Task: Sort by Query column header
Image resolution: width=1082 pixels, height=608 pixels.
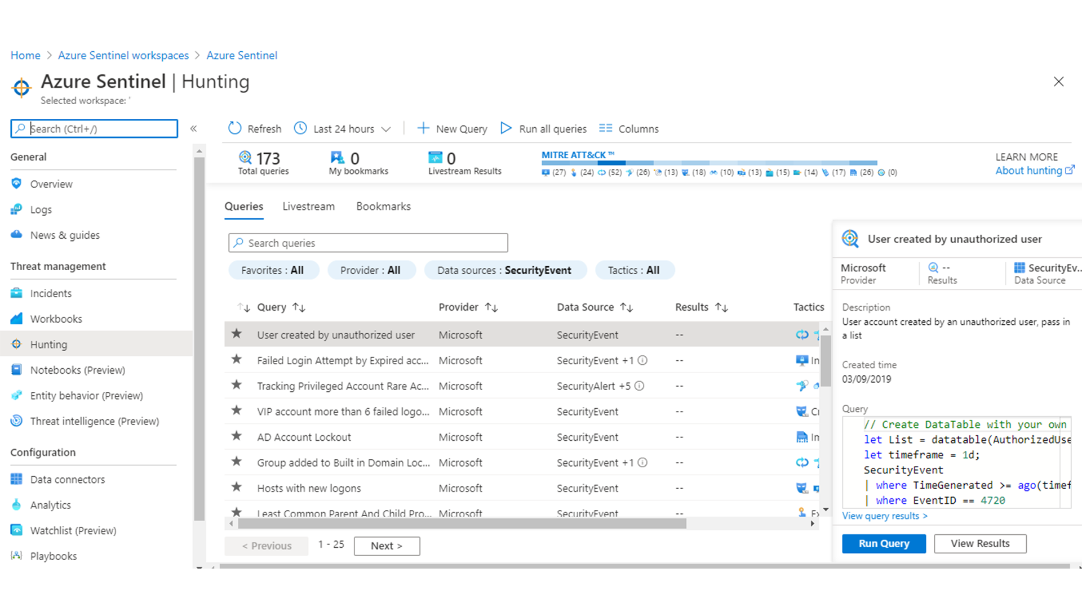Action: pyautogui.click(x=281, y=307)
